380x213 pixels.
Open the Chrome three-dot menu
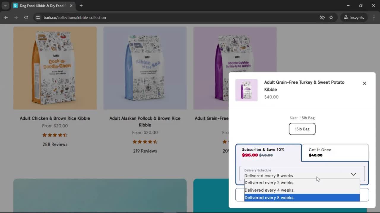(374, 17)
